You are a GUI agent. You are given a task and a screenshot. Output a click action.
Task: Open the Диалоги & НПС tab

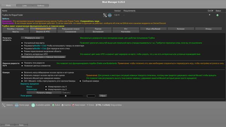click(43, 32)
